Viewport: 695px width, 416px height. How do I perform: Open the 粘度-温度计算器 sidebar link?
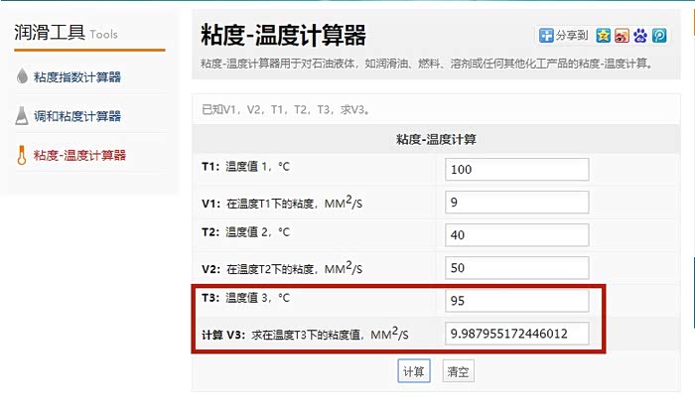click(x=79, y=155)
